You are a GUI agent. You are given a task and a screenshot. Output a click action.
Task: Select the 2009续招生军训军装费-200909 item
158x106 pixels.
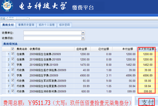click(x=48, y=81)
